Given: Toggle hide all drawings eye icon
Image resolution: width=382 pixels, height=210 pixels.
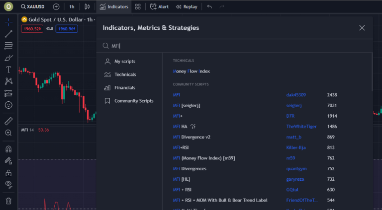Looking at the screenshot, I should (x=8, y=184).
